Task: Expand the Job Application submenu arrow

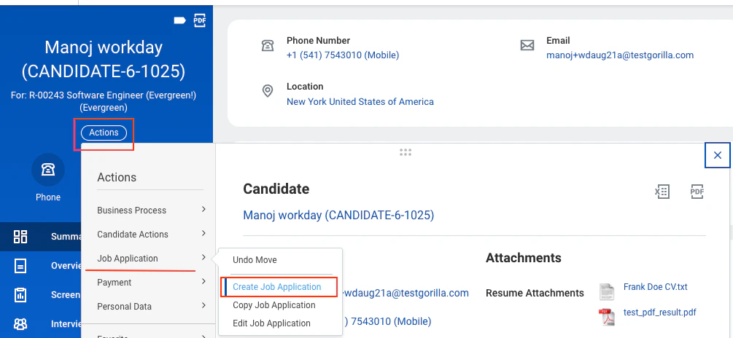Action: [x=203, y=258]
